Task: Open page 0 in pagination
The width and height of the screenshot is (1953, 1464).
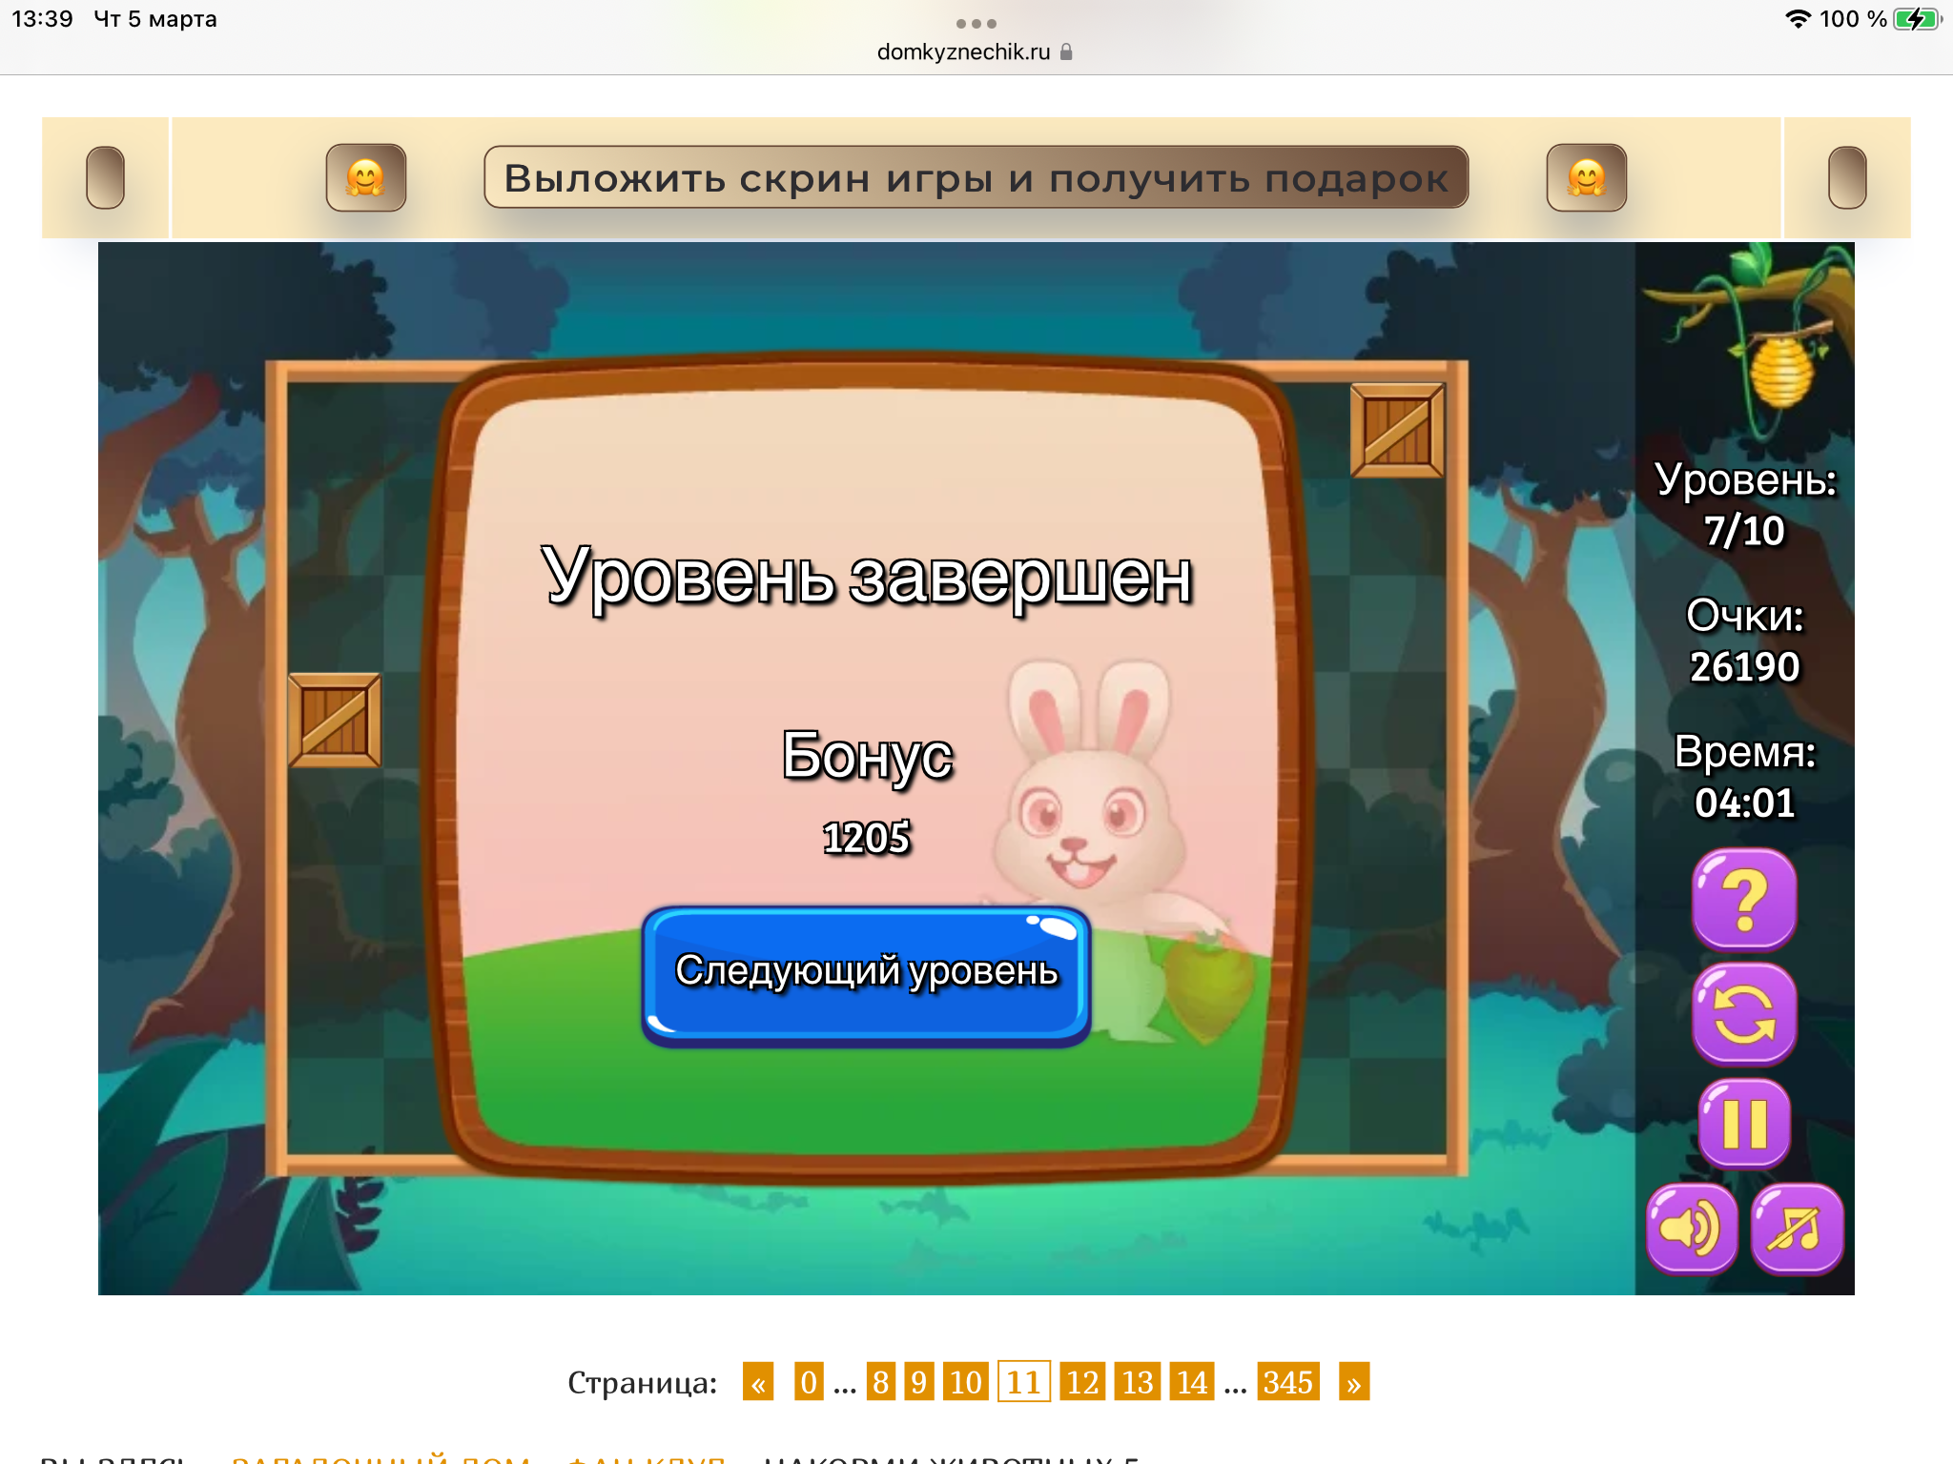Action: coord(808,1382)
